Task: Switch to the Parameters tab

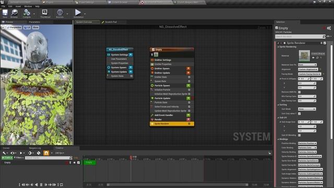Action: point(34,22)
